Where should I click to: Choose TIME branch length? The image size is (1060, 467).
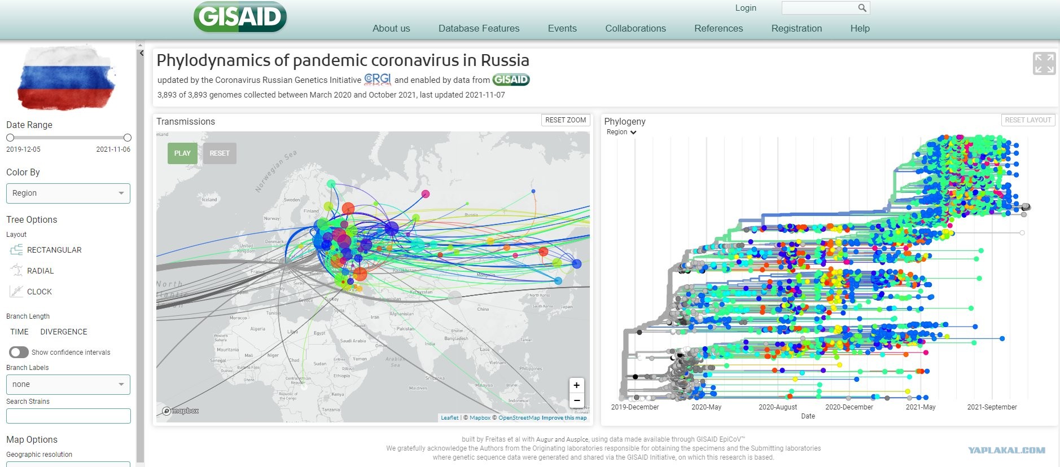coord(19,332)
